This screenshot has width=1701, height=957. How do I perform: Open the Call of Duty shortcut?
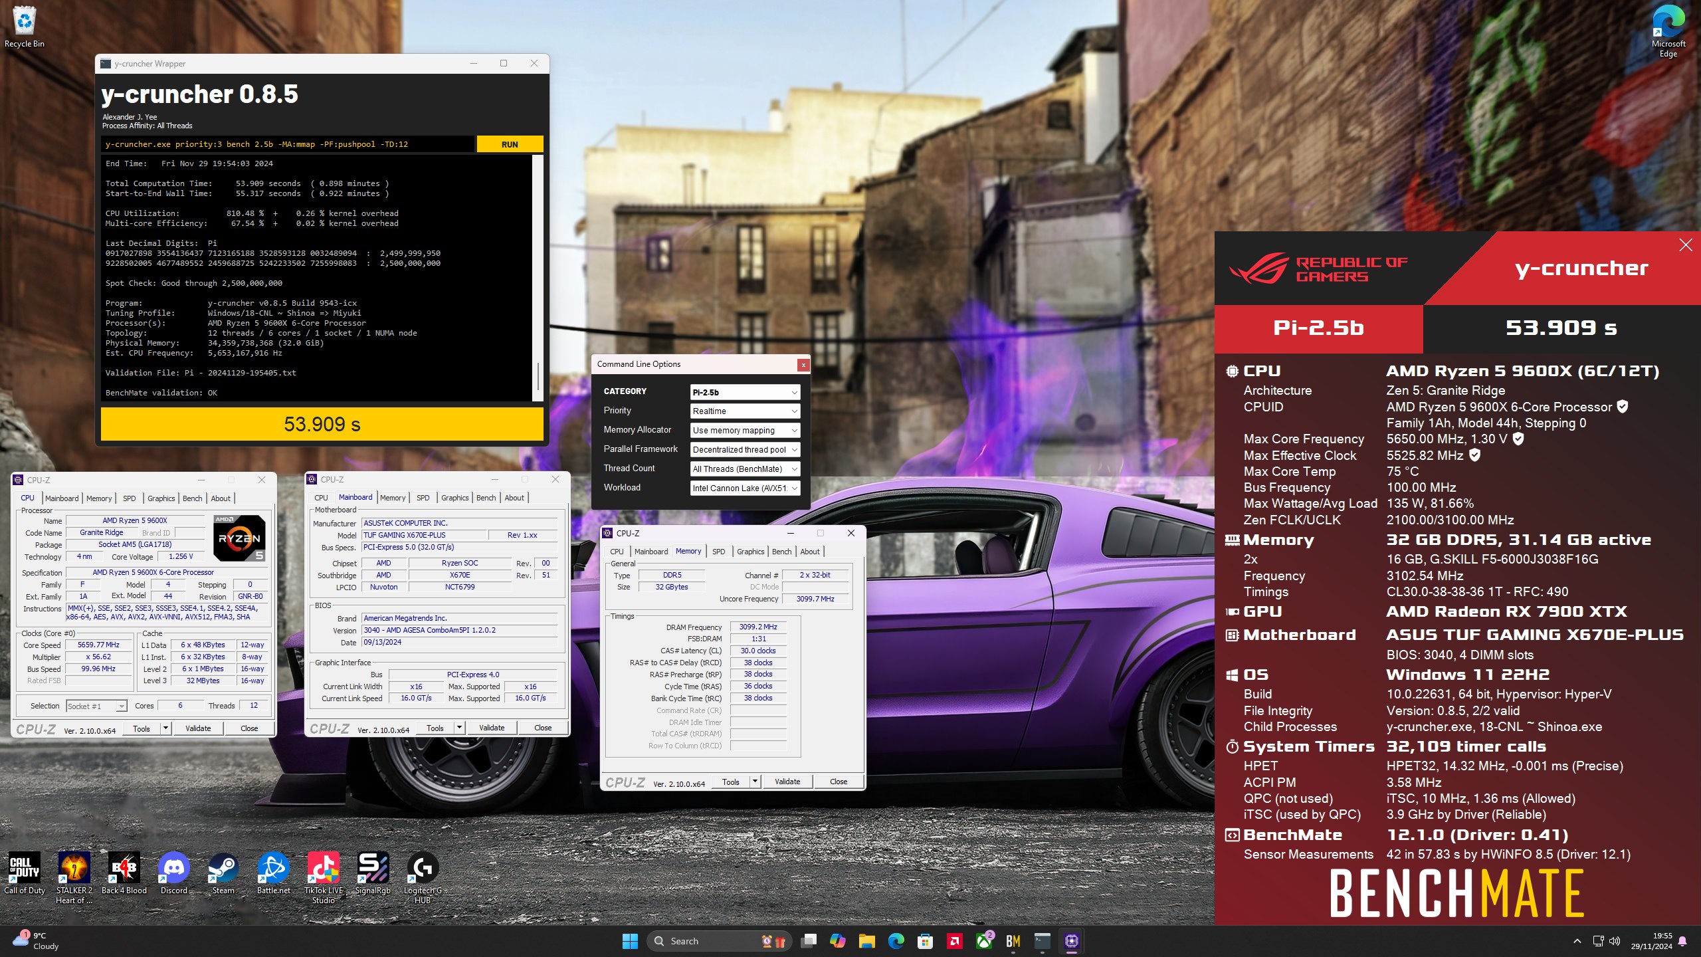25,874
